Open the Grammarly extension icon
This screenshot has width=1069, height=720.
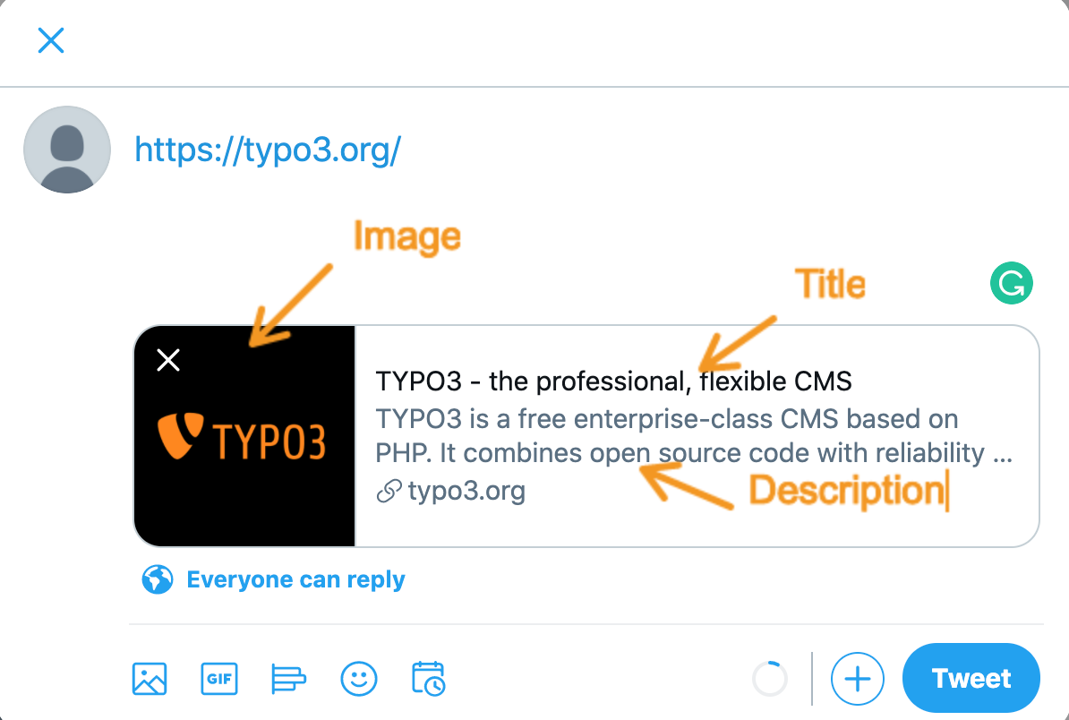click(1011, 285)
